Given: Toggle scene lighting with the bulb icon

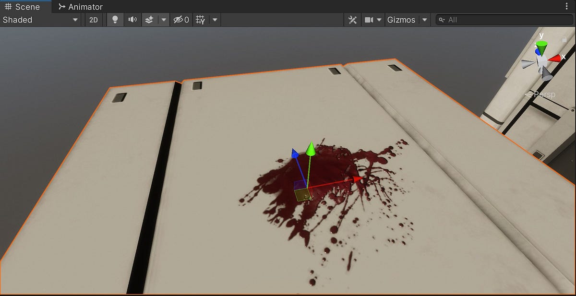Looking at the screenshot, I should 115,20.
